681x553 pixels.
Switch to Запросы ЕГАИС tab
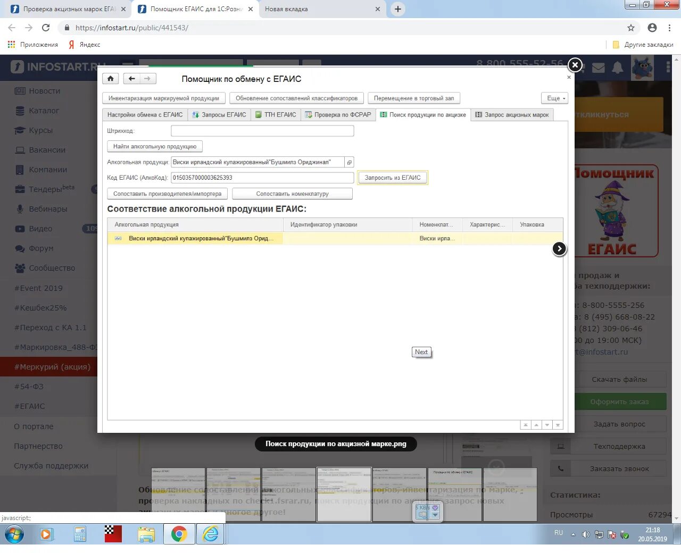(219, 115)
